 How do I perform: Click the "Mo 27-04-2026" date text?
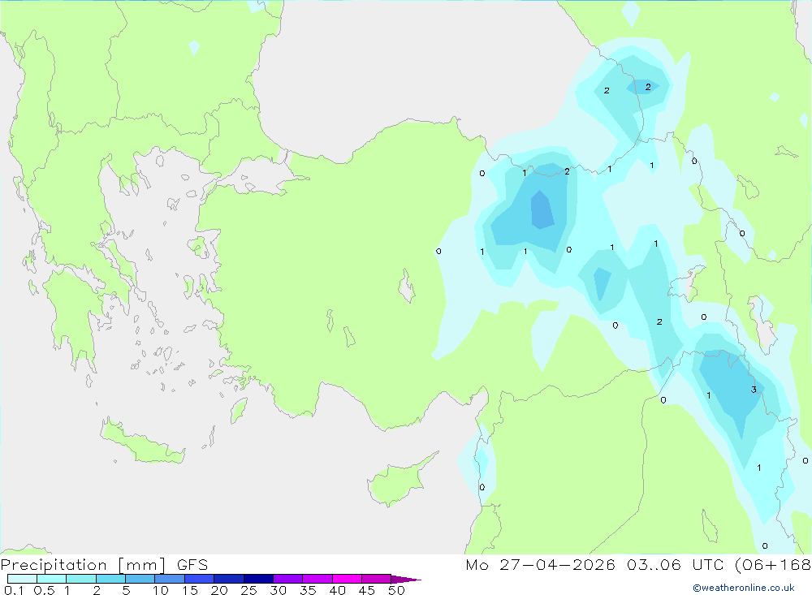pyautogui.click(x=540, y=565)
